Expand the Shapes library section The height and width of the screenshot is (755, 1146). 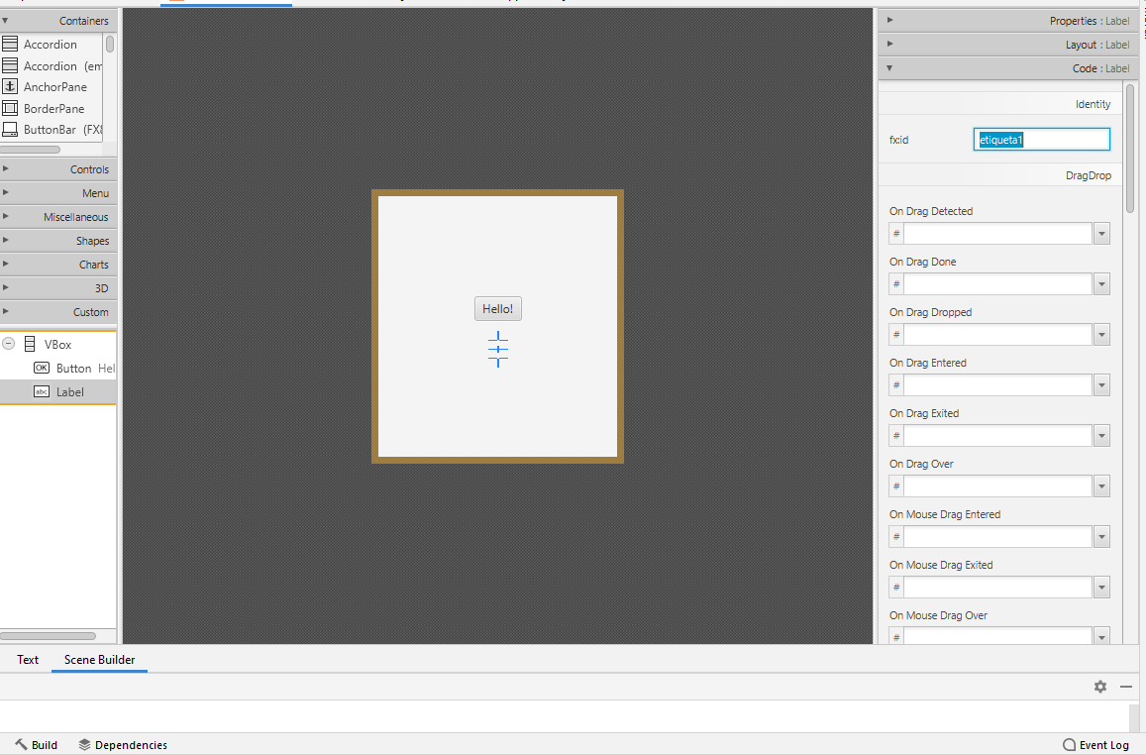tap(58, 241)
